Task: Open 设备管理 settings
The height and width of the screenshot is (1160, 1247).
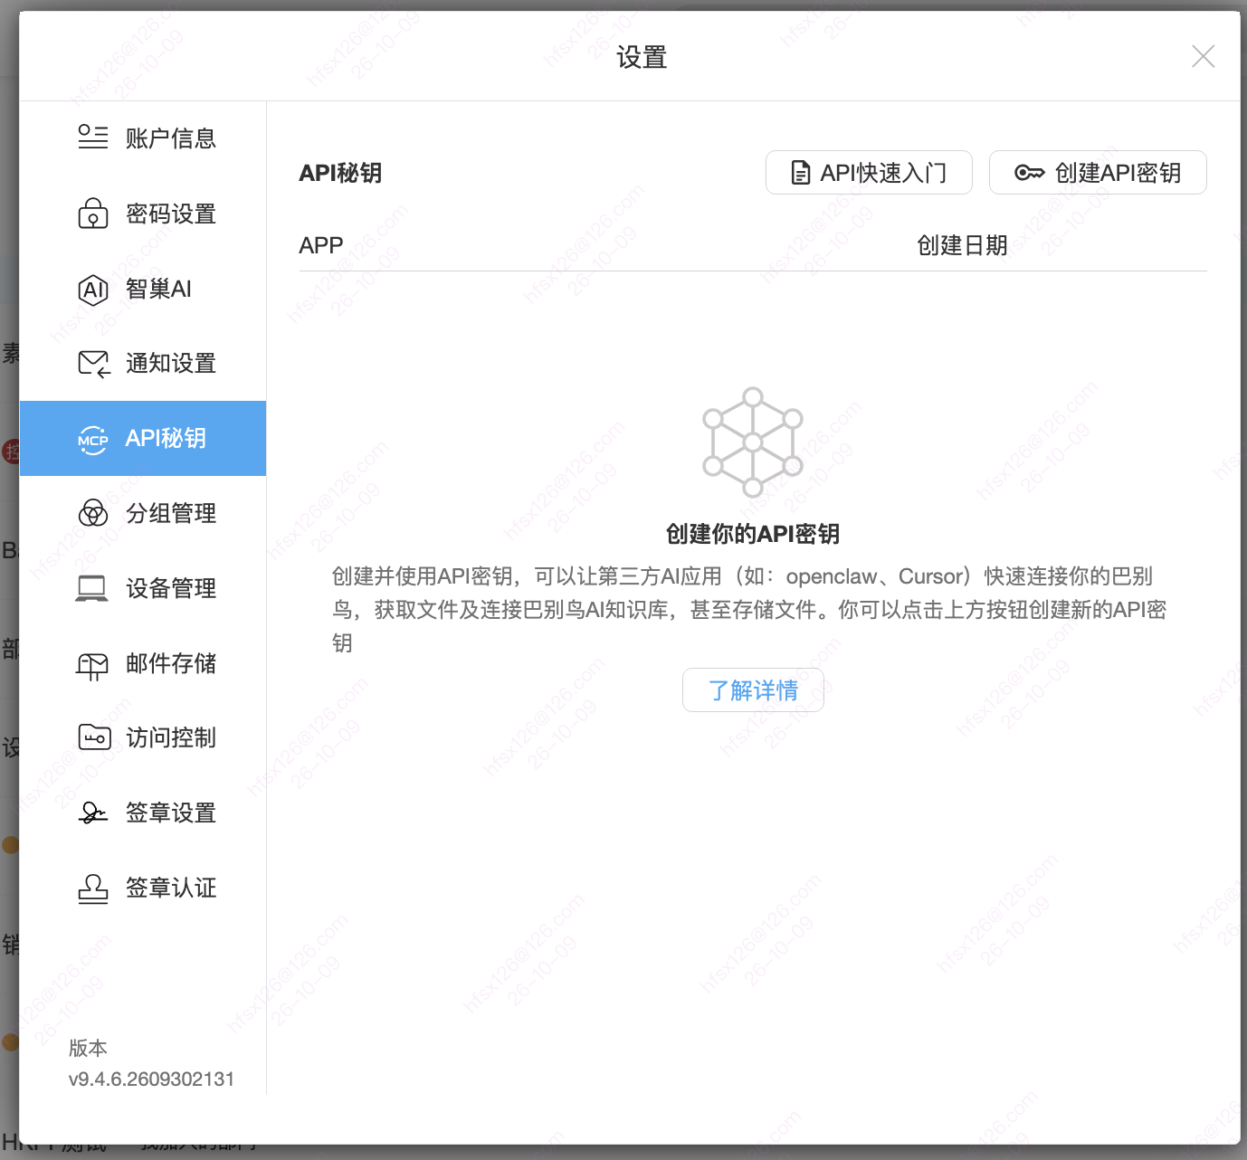Action: (143, 588)
